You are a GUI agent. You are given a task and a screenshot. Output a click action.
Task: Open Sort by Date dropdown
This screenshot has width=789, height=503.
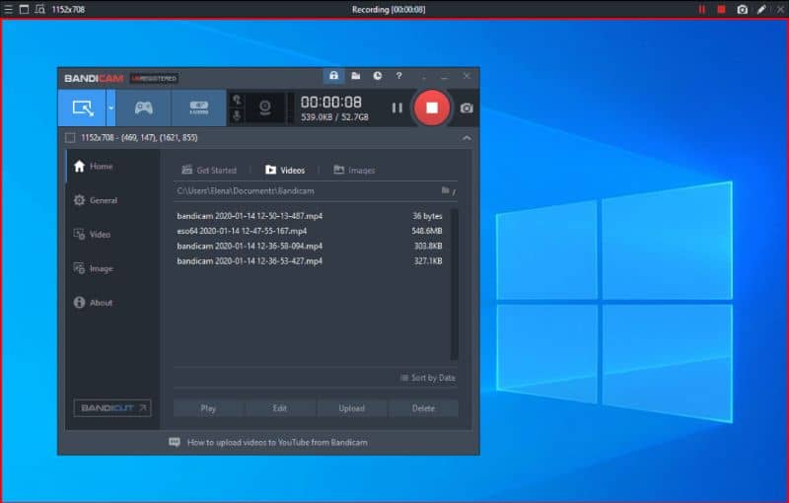428,378
